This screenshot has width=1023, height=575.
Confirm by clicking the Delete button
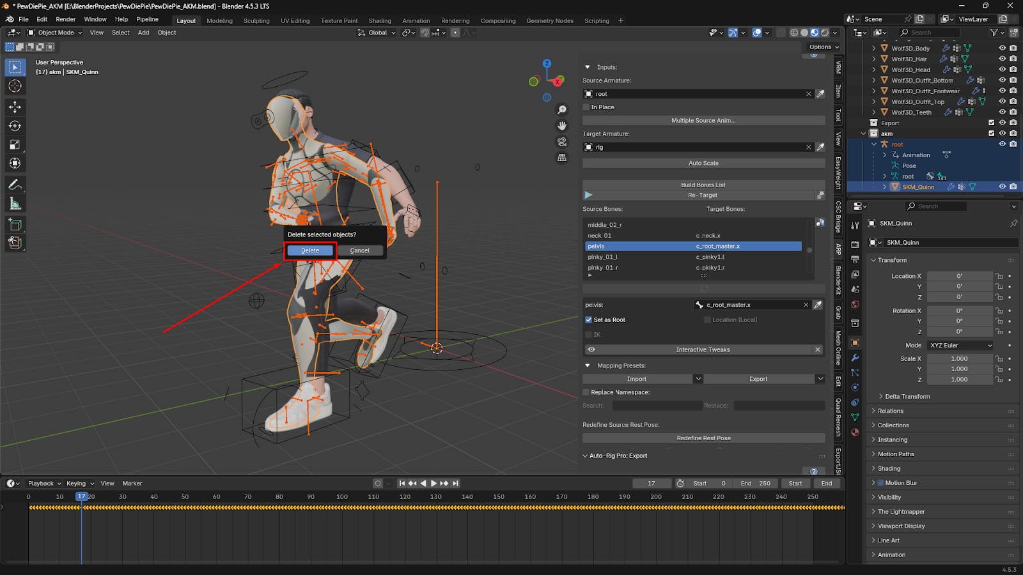tap(310, 250)
